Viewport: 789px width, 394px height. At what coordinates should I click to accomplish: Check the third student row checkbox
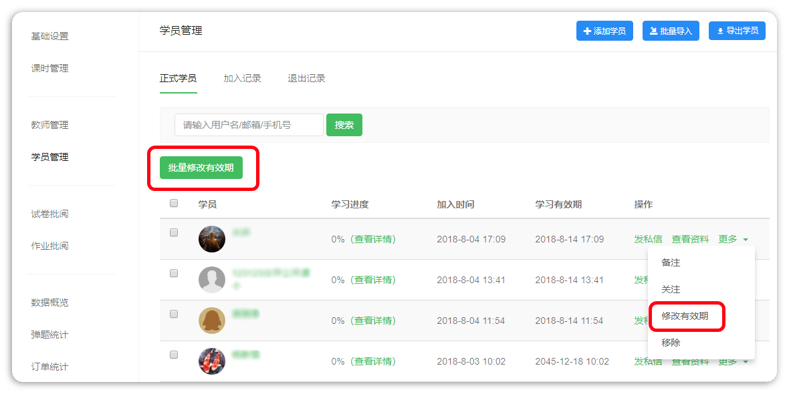(174, 314)
